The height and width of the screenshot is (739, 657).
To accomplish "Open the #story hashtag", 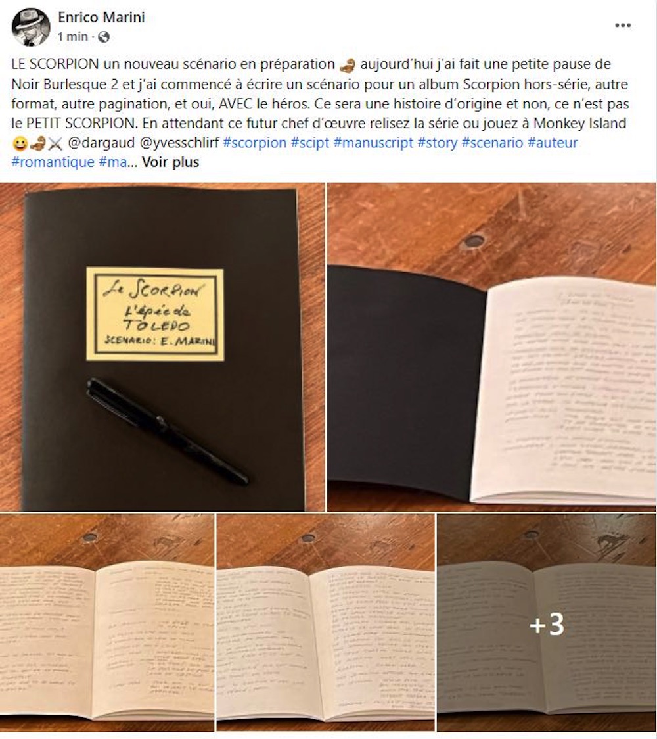I will click(x=438, y=143).
